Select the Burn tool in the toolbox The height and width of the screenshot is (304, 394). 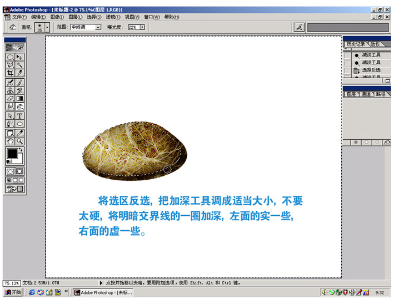point(19,107)
